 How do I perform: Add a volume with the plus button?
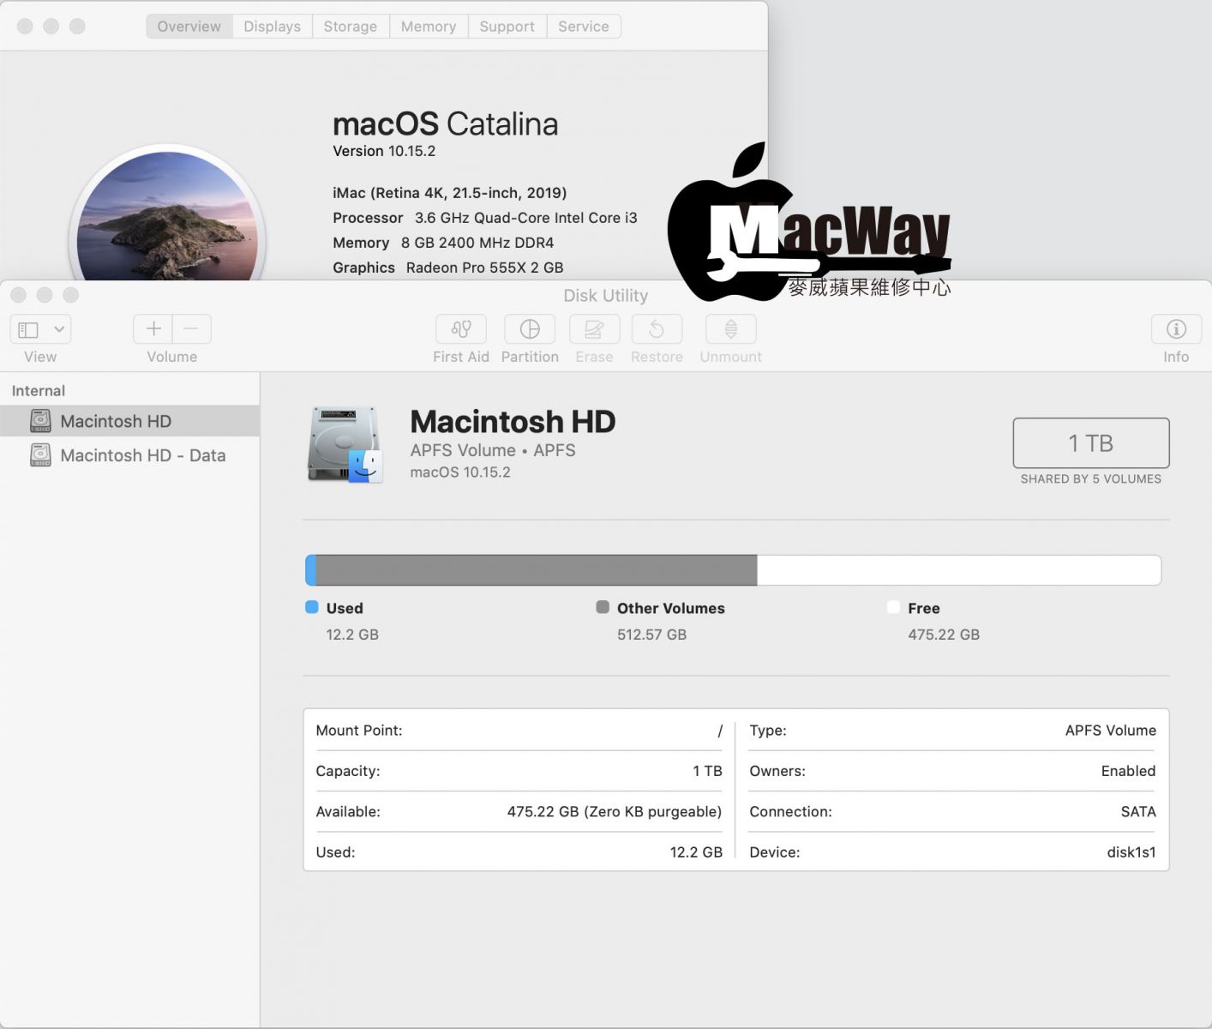(x=153, y=329)
